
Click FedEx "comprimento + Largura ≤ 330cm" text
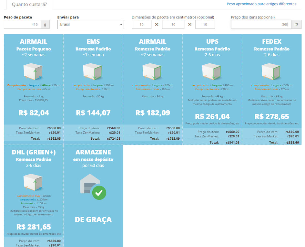[x=272, y=85]
